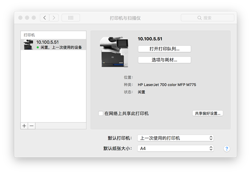Click 选项与耗材 button
The height and width of the screenshot is (174, 251).
pos(164,60)
